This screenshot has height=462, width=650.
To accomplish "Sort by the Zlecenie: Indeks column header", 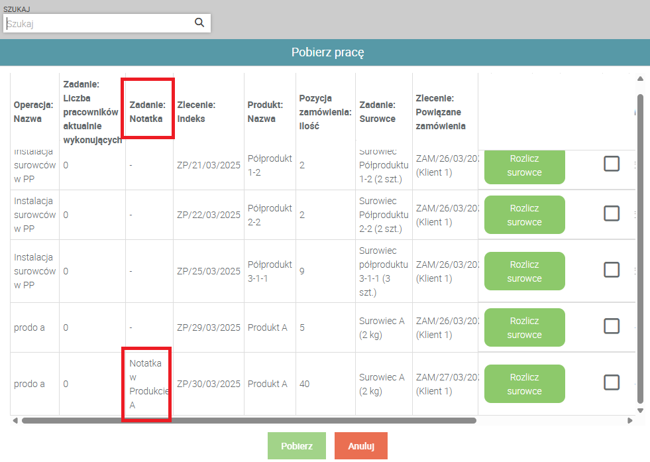I will (196, 111).
